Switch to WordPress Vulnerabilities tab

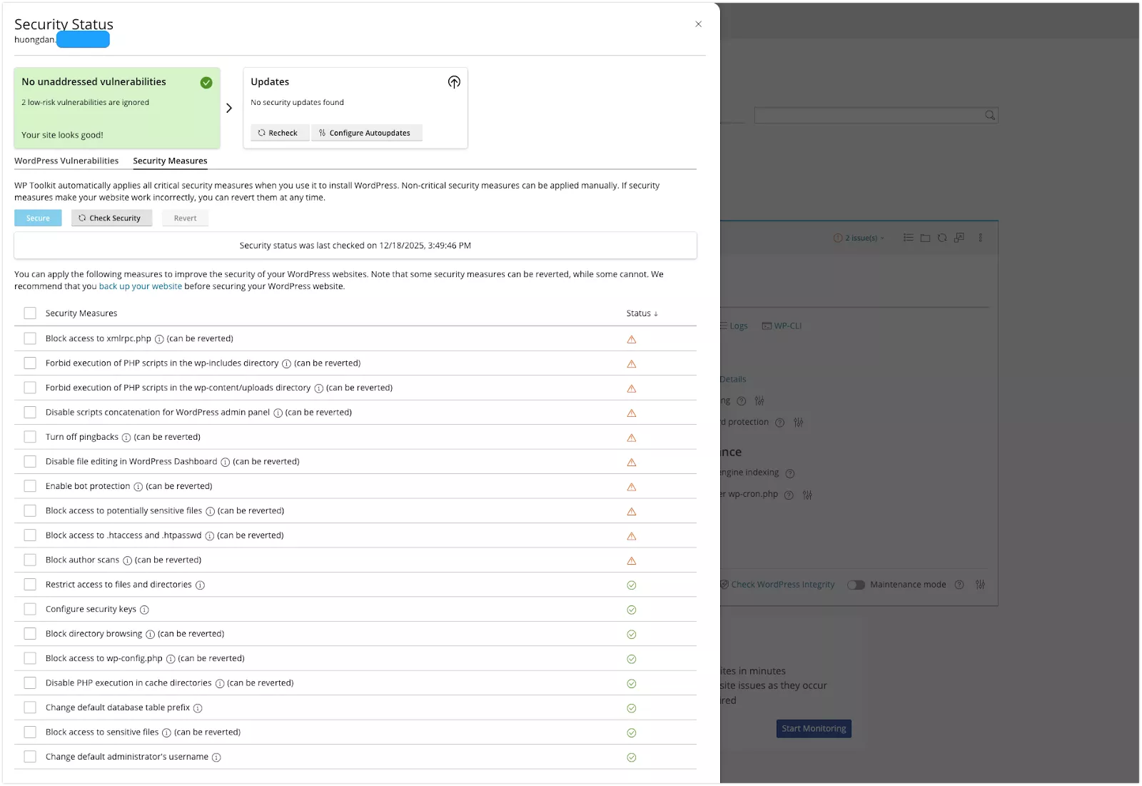[66, 161]
